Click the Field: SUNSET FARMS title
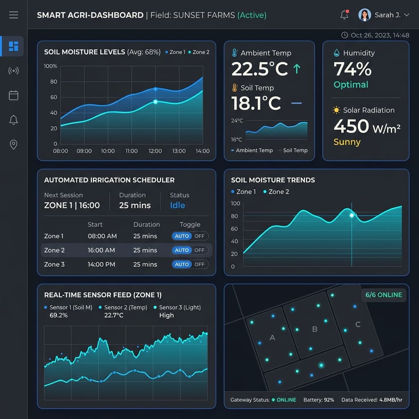This screenshot has height=419, width=419. [x=192, y=15]
